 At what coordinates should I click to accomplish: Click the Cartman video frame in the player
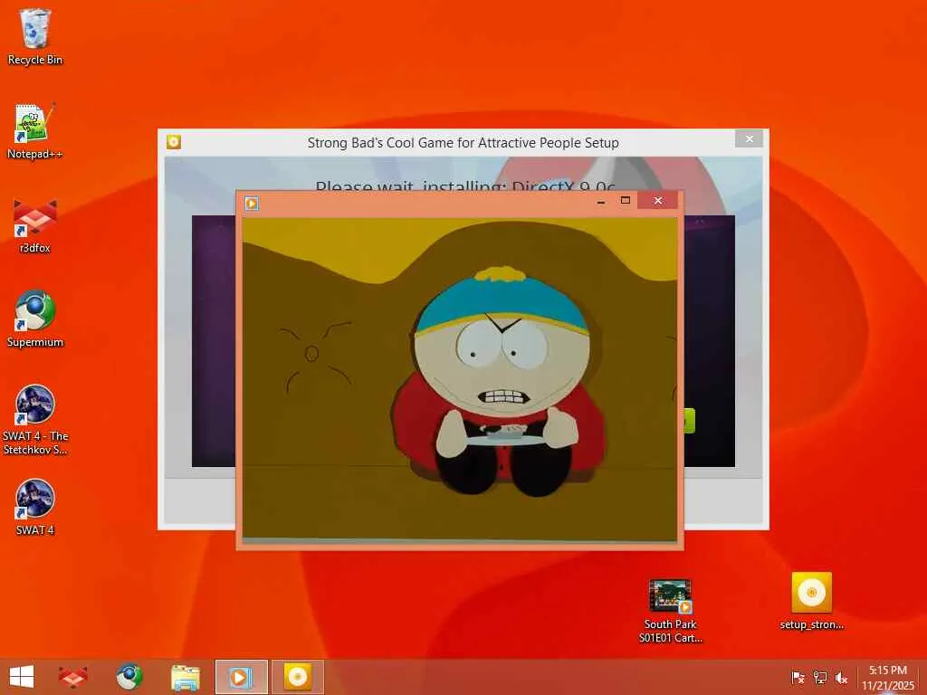(460, 379)
